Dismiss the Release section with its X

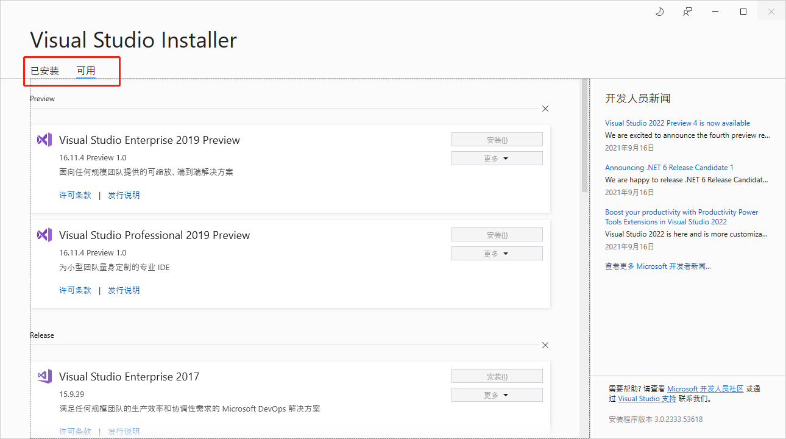(x=545, y=345)
